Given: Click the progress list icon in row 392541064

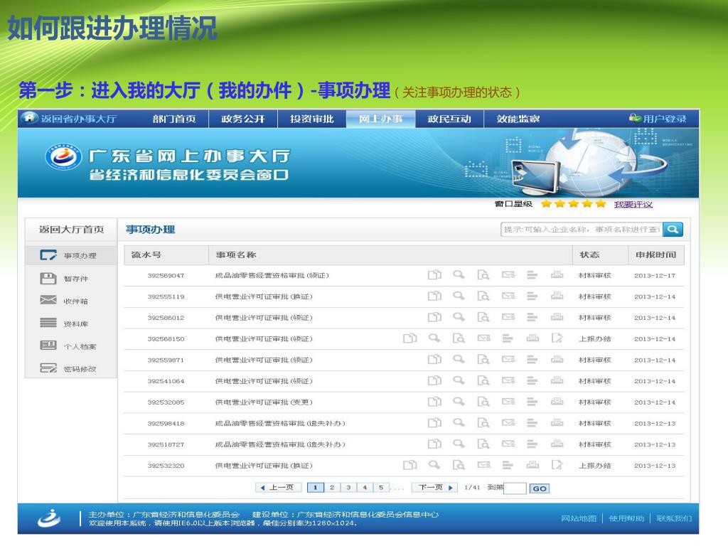Looking at the screenshot, I should 532,381.
